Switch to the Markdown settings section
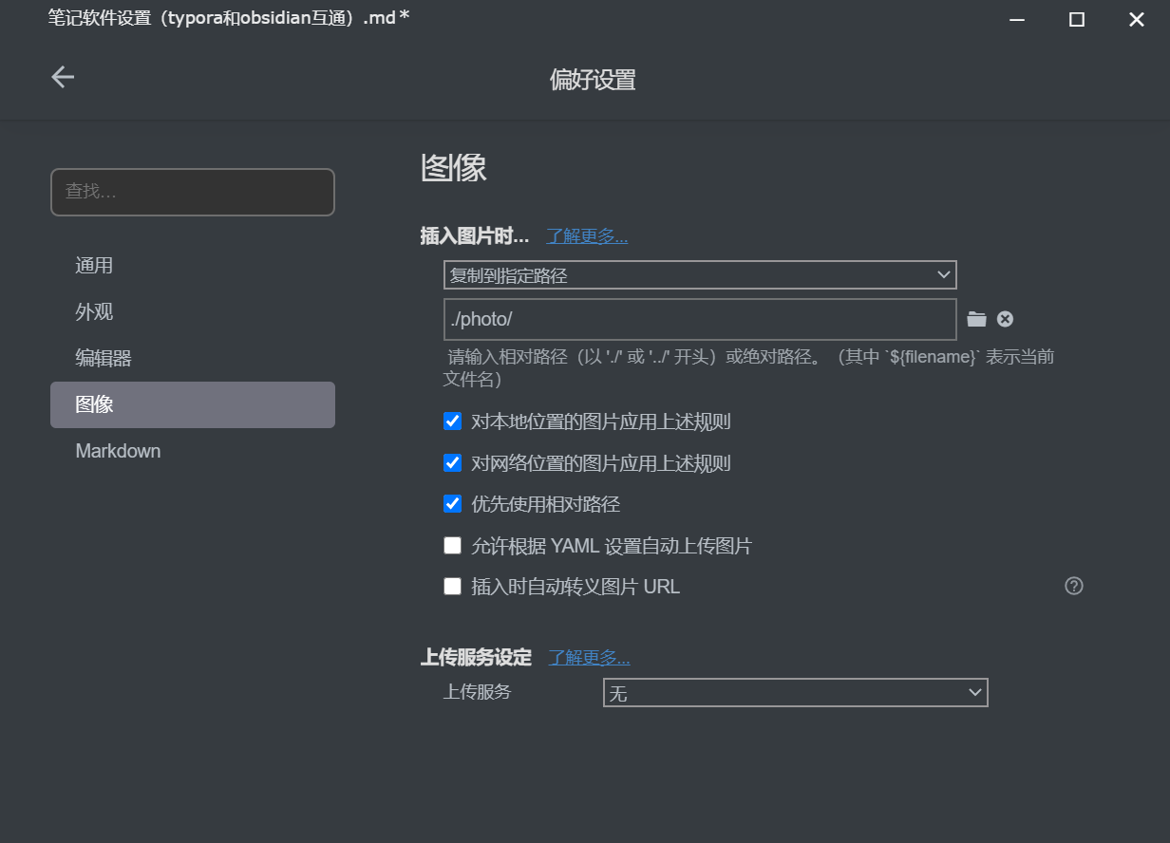The width and height of the screenshot is (1170, 843). tap(118, 450)
